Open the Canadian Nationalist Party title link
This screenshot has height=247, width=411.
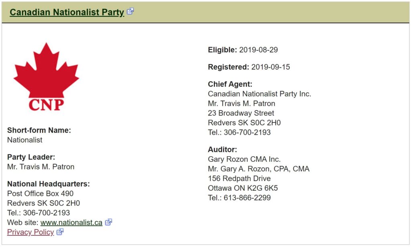67,12
